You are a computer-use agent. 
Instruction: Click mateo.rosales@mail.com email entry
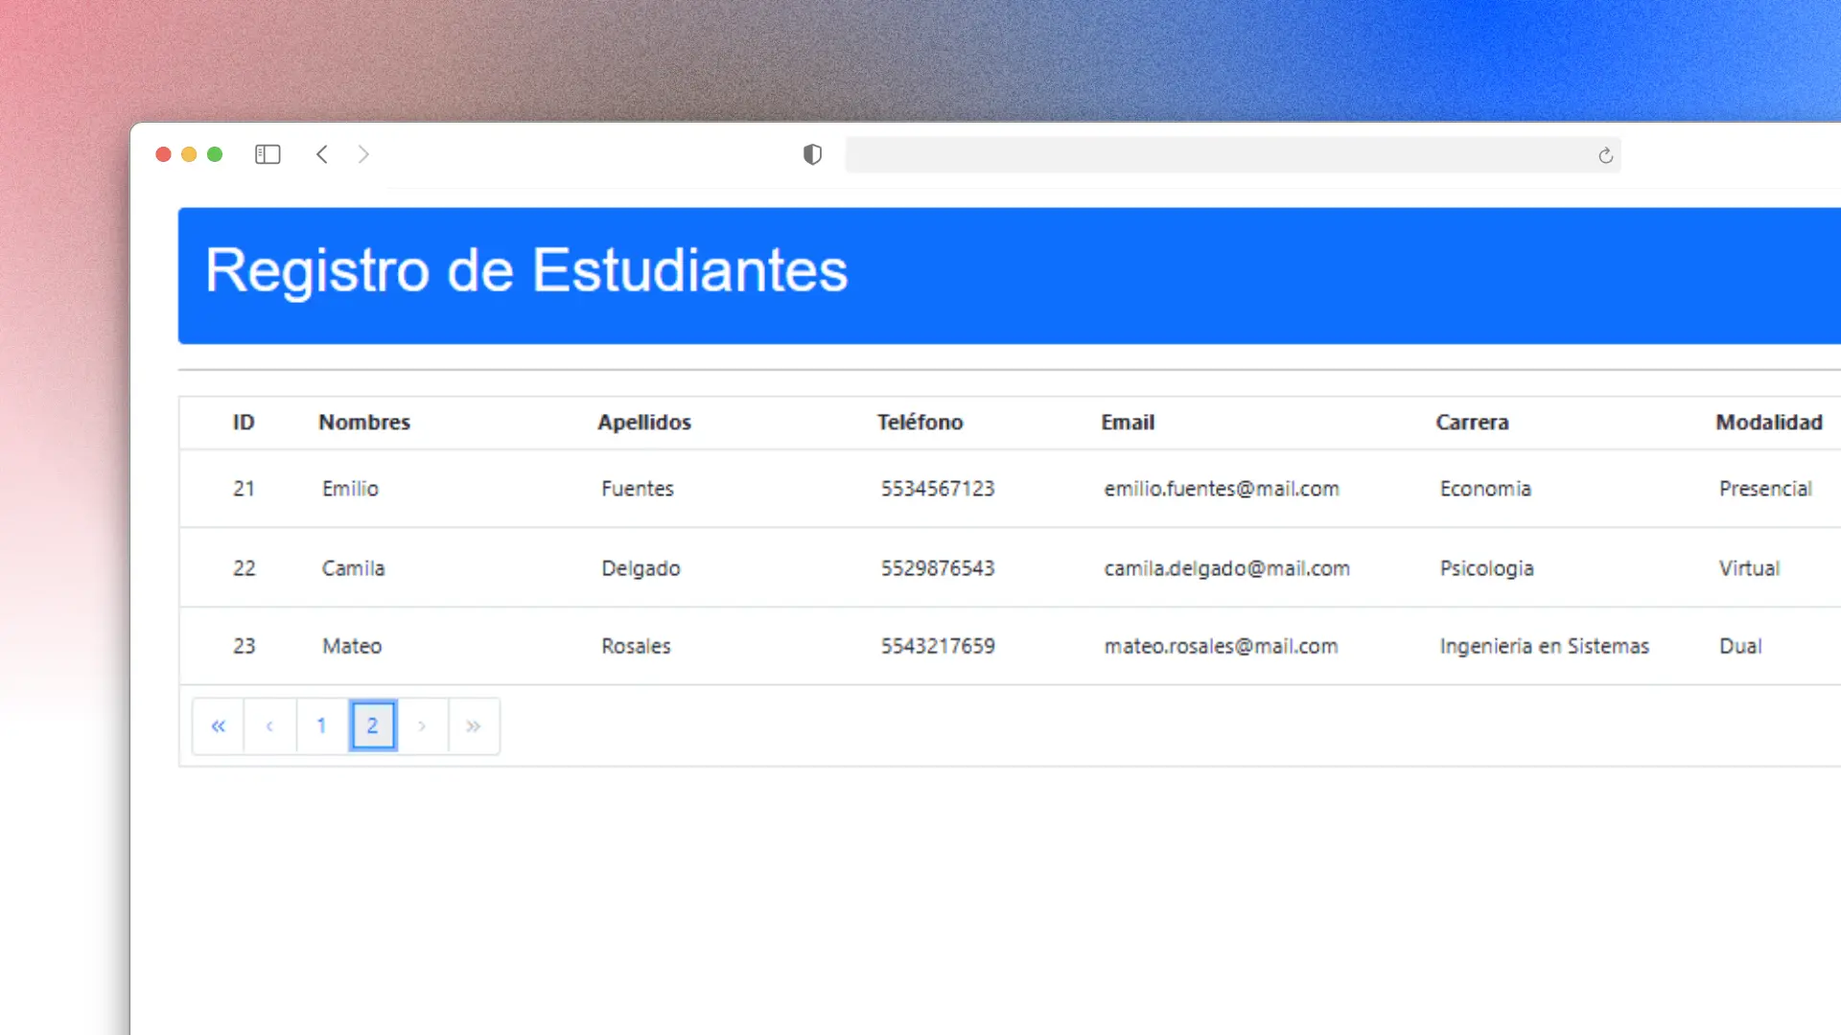click(x=1221, y=646)
